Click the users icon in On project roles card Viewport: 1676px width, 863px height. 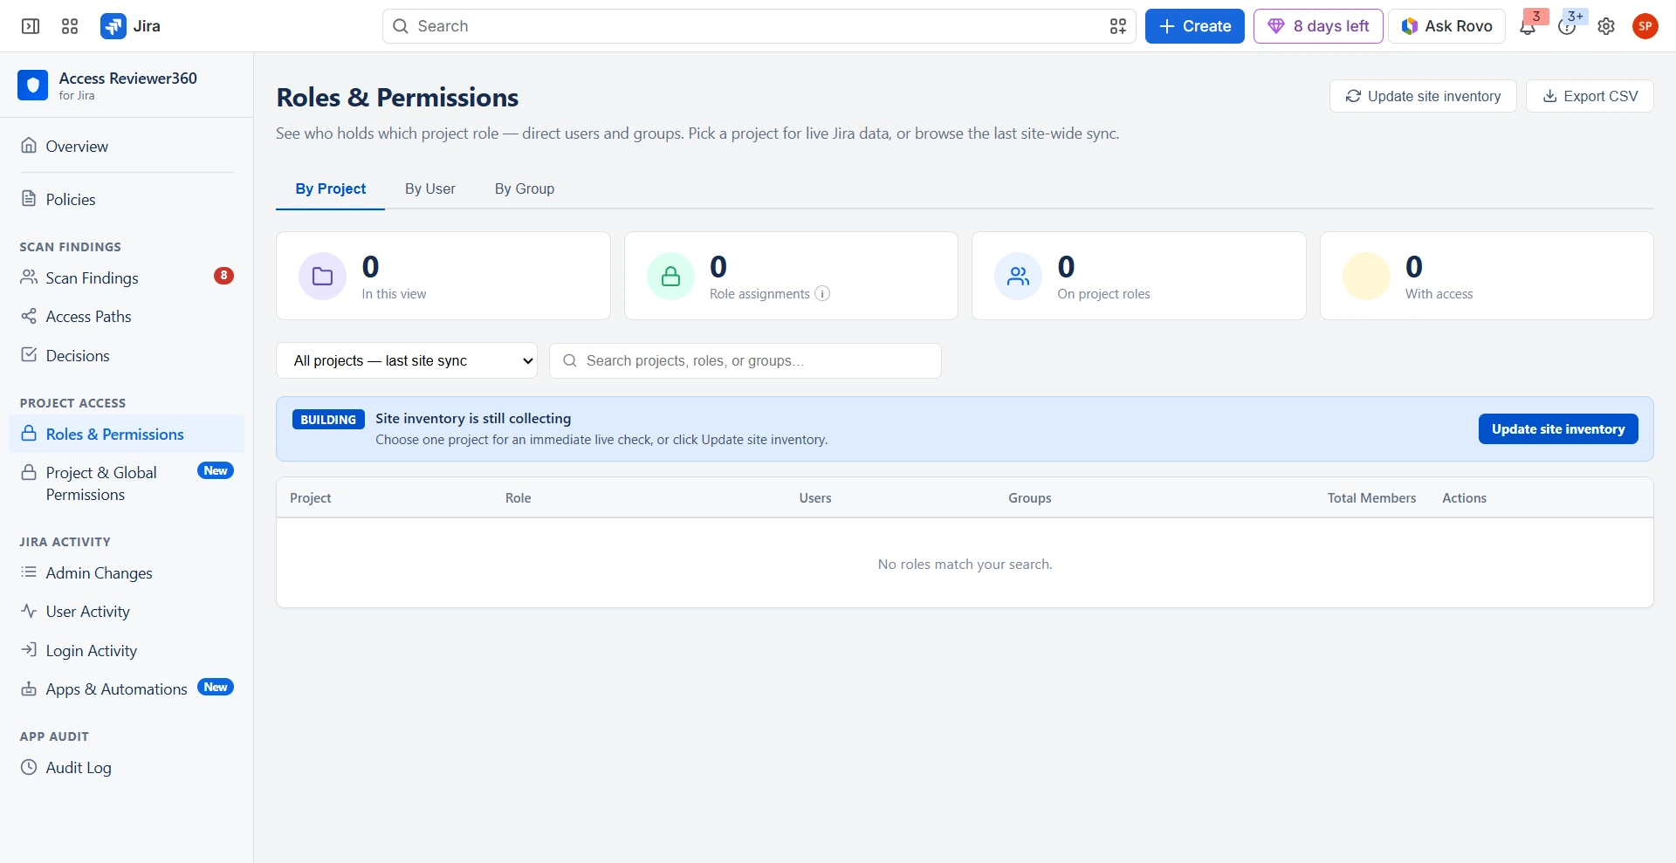point(1018,277)
